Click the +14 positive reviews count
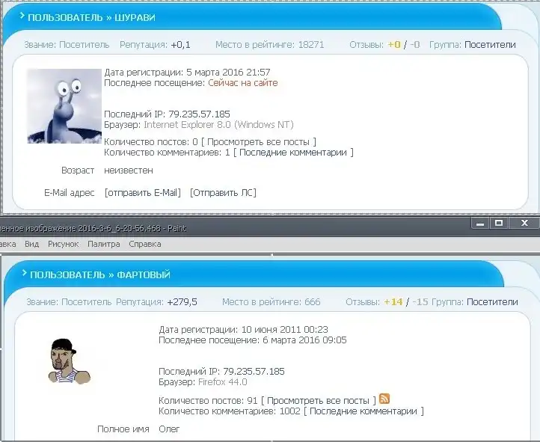The width and height of the screenshot is (540, 442). point(393,302)
